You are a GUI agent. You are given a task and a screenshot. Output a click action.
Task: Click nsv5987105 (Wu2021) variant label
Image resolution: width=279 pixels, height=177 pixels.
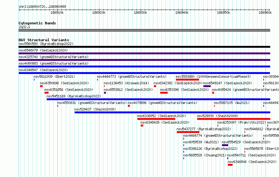(x=232, y=103)
